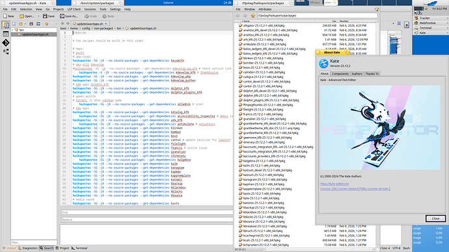
Task: Open the Window menu in Tracker window
Action: click(249, 9)
